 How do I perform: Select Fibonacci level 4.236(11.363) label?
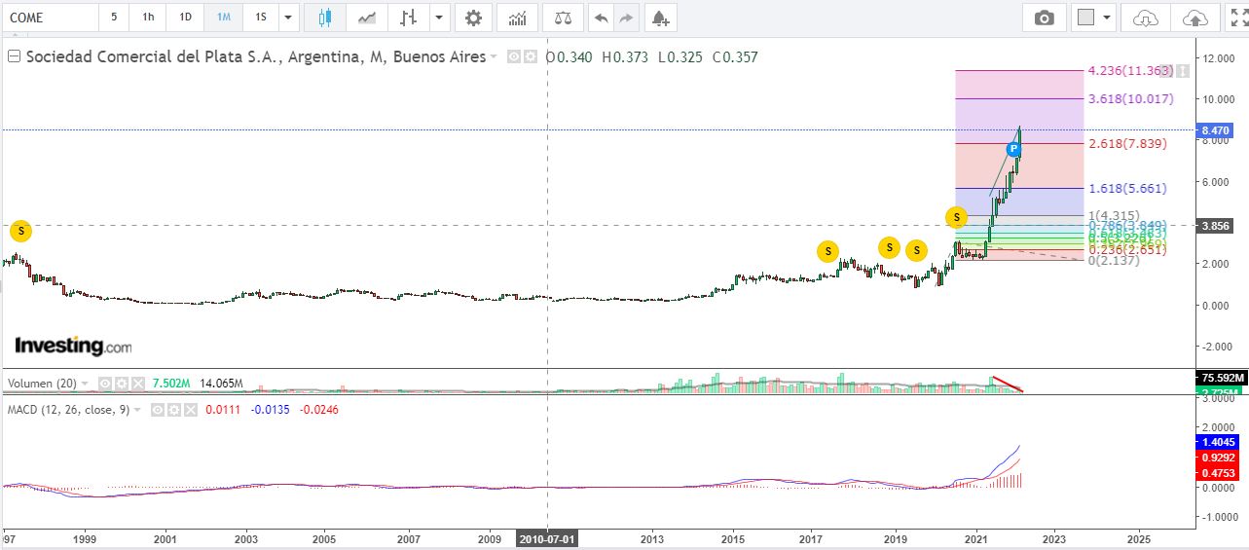click(1129, 70)
